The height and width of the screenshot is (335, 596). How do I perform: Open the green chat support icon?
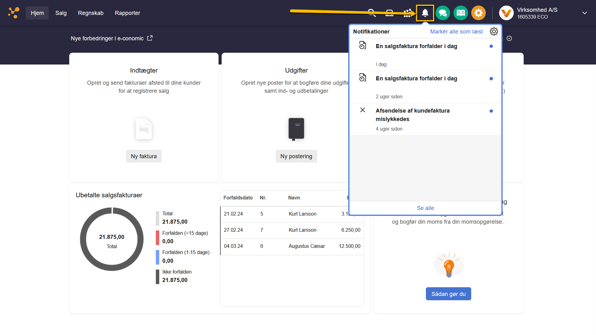coord(443,13)
